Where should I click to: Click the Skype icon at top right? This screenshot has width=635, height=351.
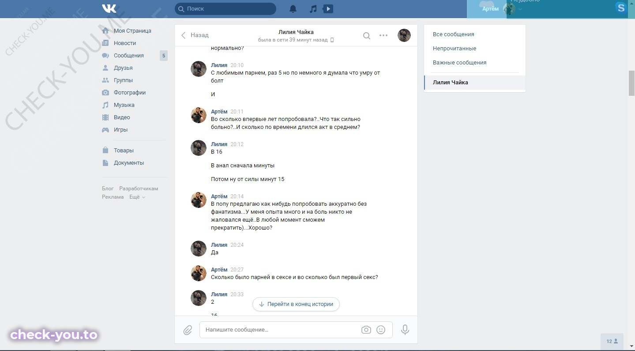621,8
